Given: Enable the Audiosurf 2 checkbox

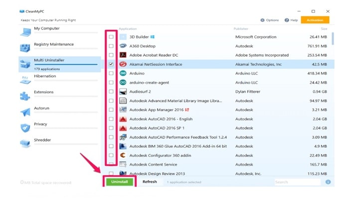Looking at the screenshot, I should coord(111,92).
